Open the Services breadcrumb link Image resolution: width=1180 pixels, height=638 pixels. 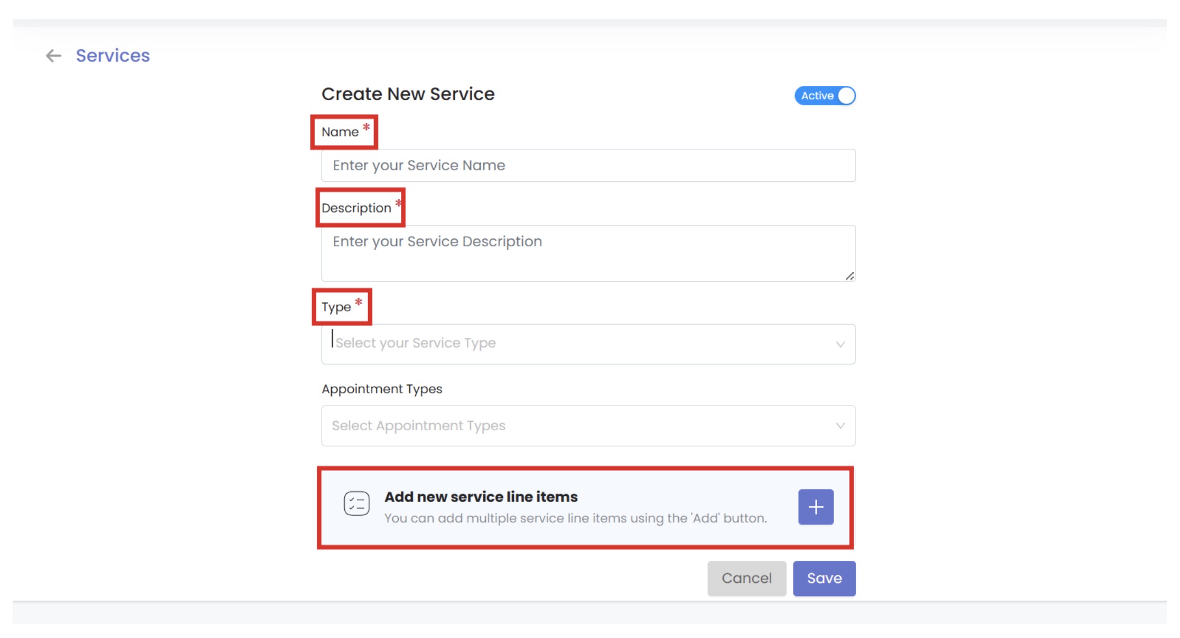coord(112,56)
